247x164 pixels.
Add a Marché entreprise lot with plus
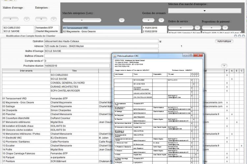click(82, 20)
